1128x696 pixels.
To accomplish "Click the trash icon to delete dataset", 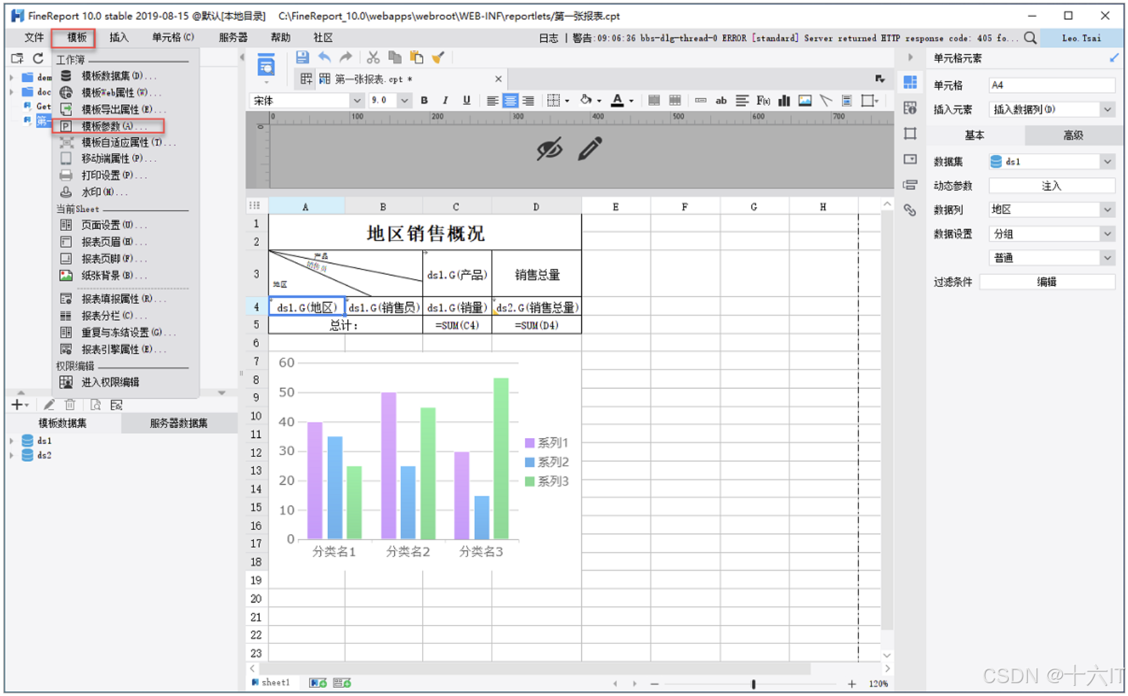I will [x=70, y=405].
